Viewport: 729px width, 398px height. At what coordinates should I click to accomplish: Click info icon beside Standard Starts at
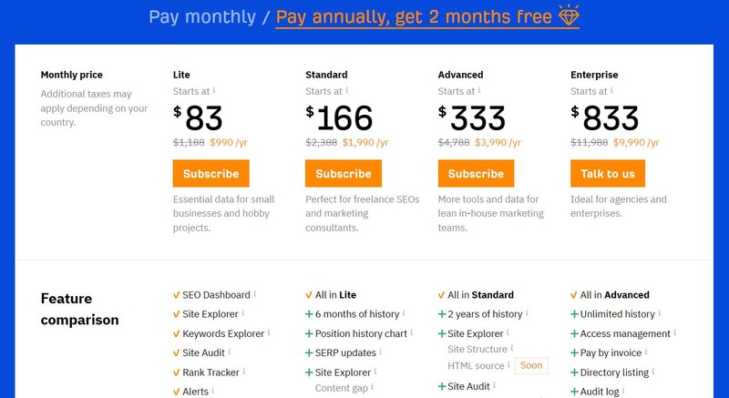click(347, 90)
